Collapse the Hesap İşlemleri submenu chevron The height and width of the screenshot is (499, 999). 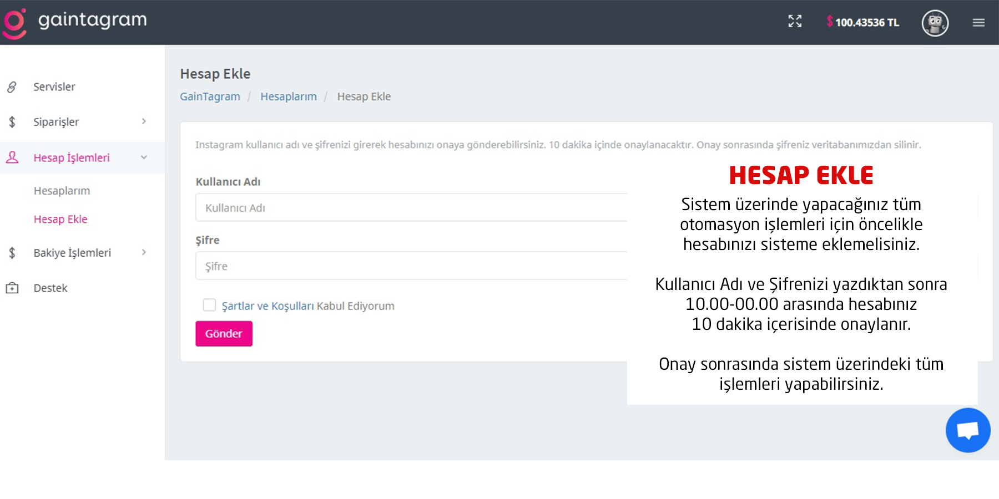tap(144, 157)
